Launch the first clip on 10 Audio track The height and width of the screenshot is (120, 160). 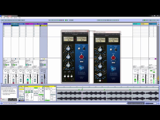pyautogui.click(x=40, y=25)
